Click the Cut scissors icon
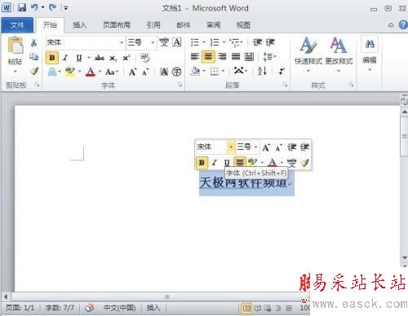 pyautogui.click(x=33, y=42)
